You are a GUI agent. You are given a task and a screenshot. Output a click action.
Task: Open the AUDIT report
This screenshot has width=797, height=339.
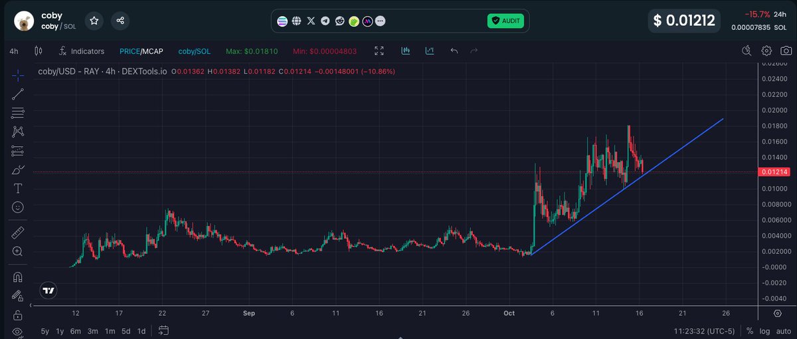pos(505,21)
